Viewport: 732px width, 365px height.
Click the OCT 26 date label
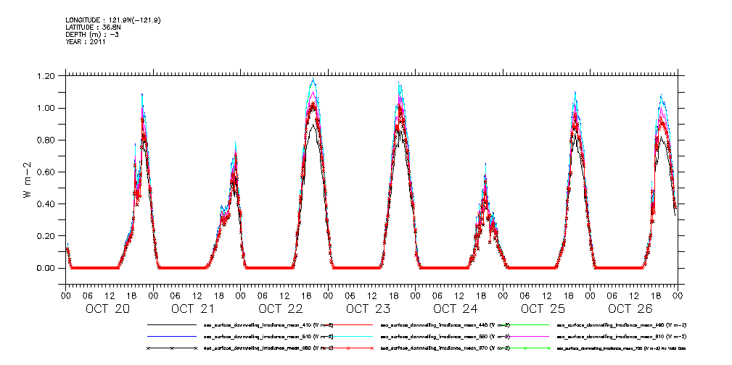[x=630, y=309]
